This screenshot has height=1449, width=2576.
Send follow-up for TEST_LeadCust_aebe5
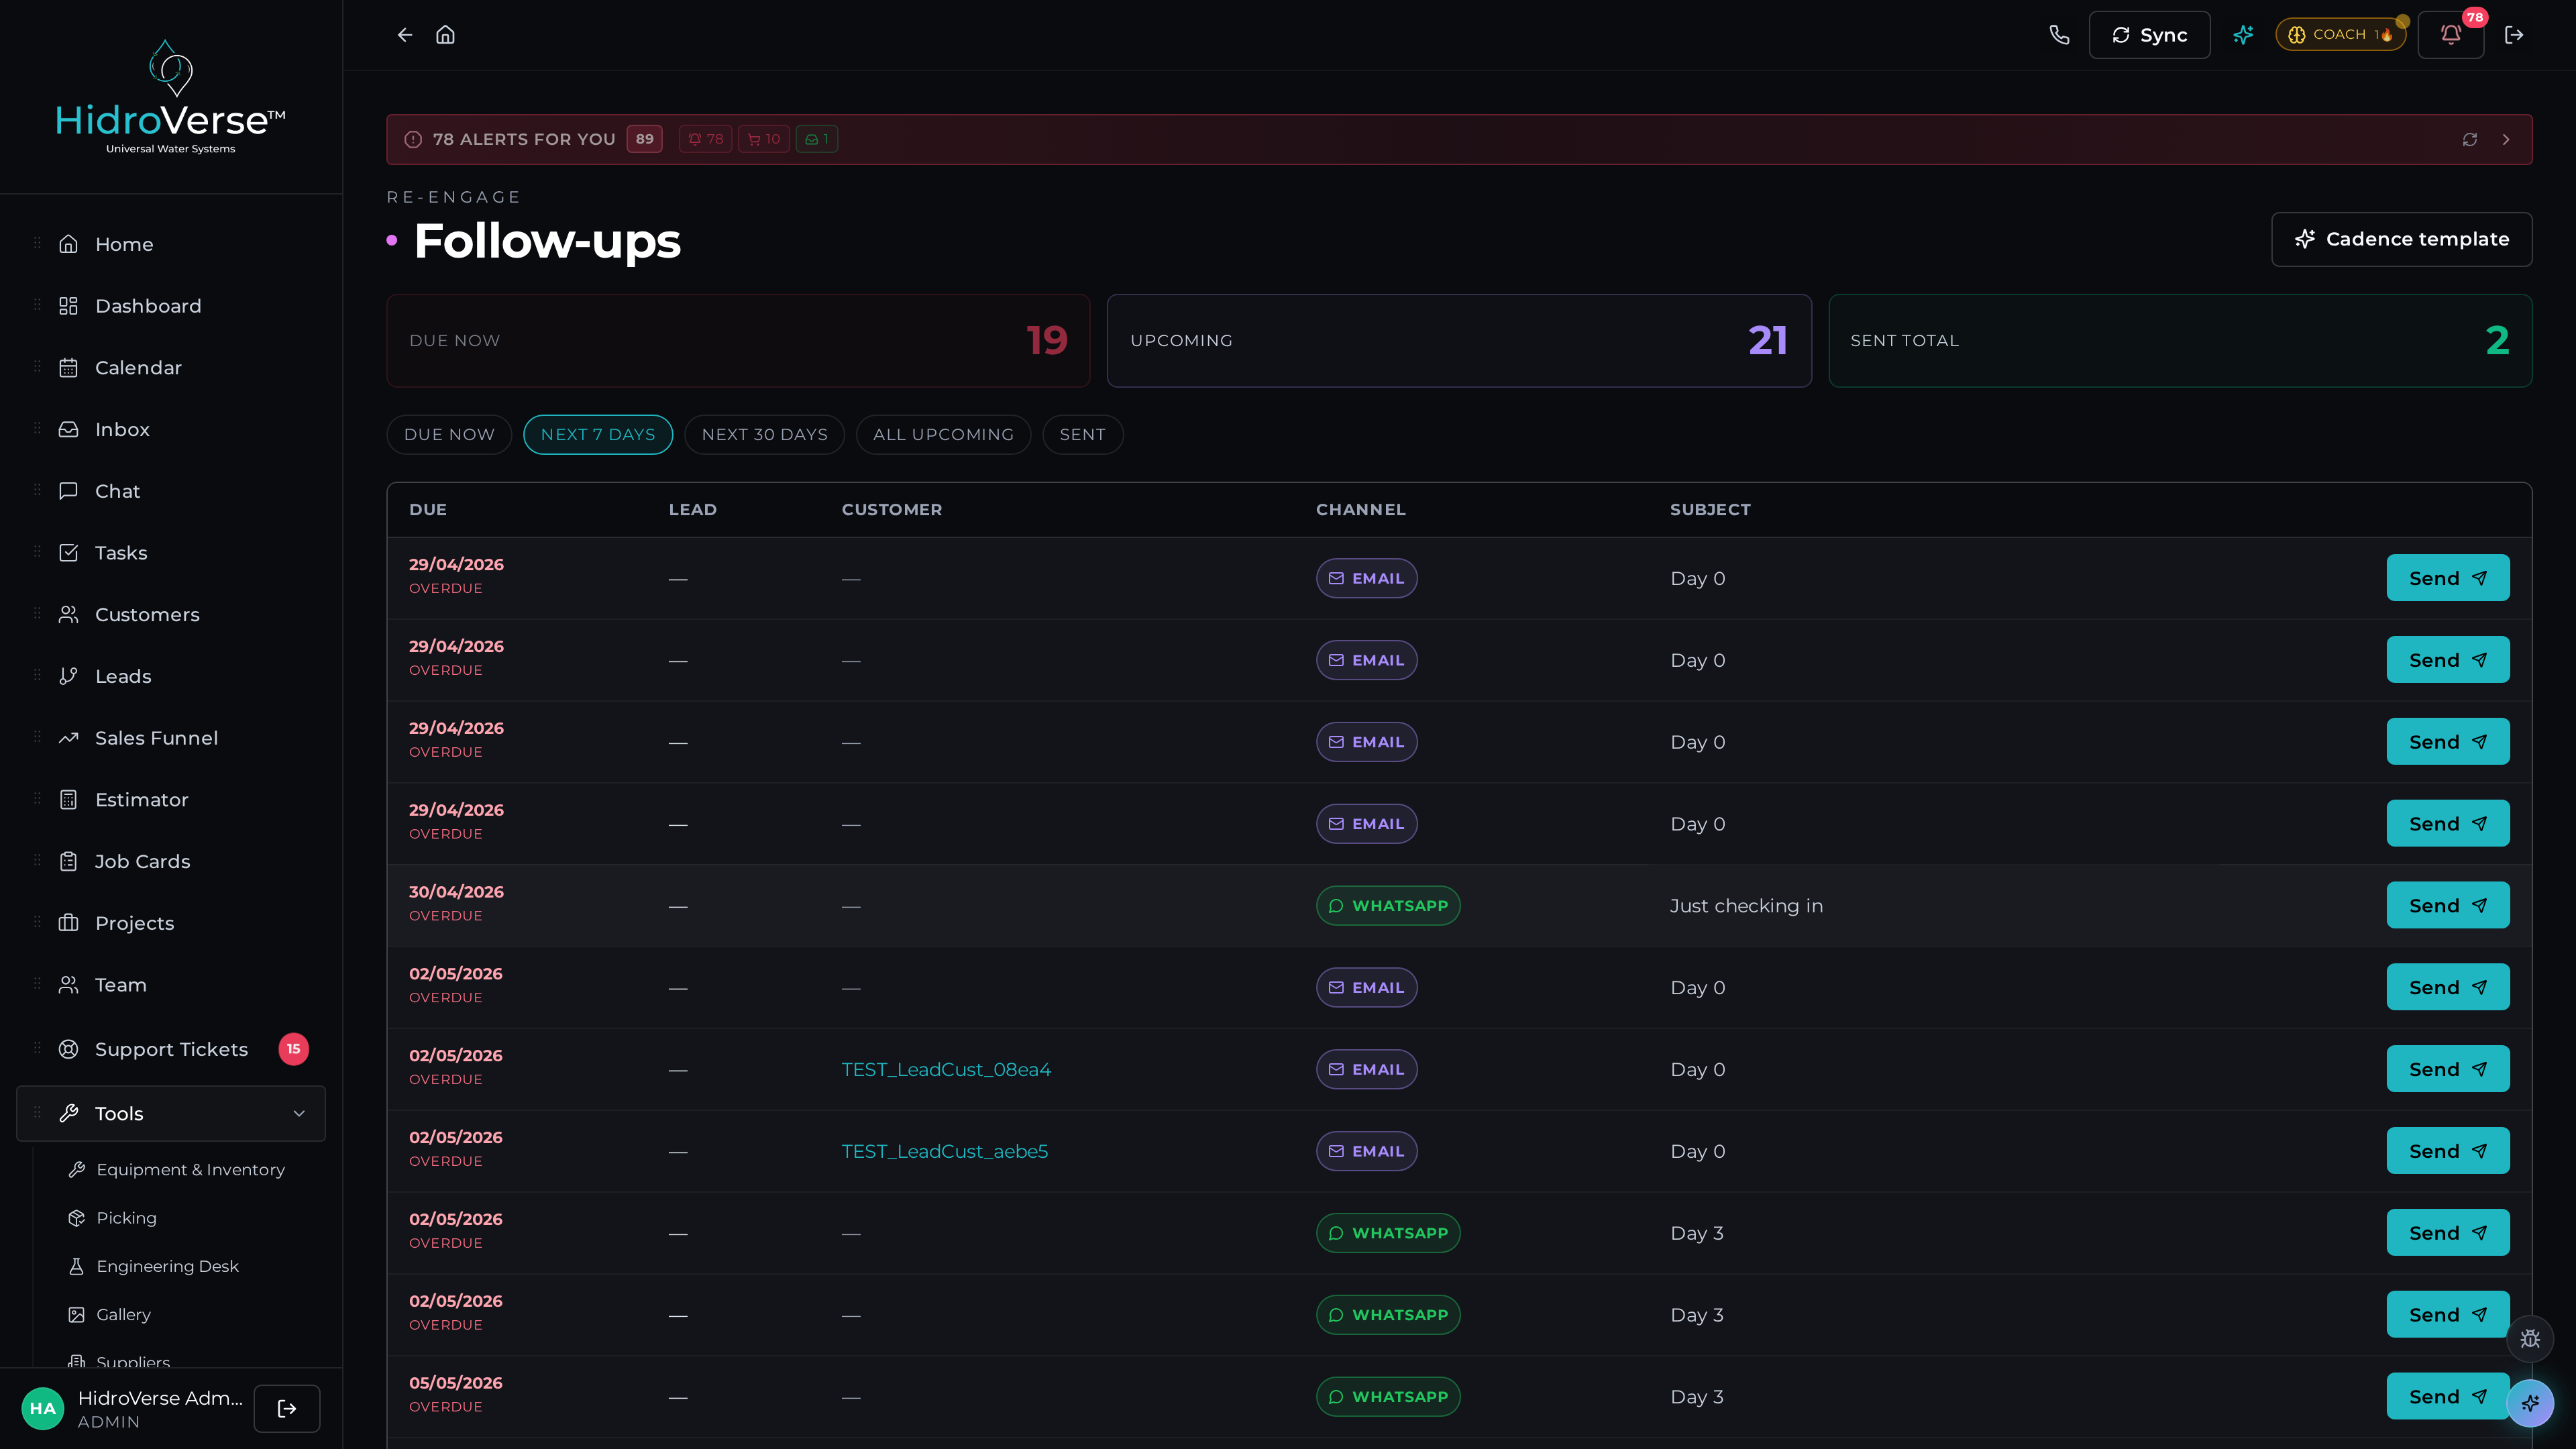(x=2447, y=1151)
